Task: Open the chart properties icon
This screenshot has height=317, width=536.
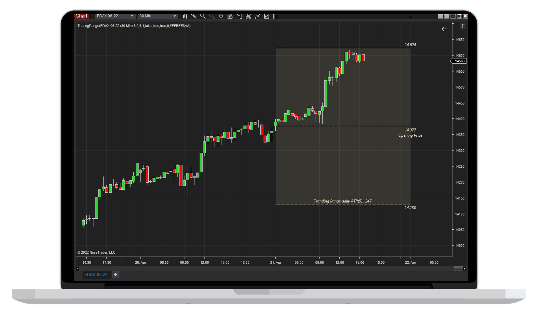Action: [267, 16]
